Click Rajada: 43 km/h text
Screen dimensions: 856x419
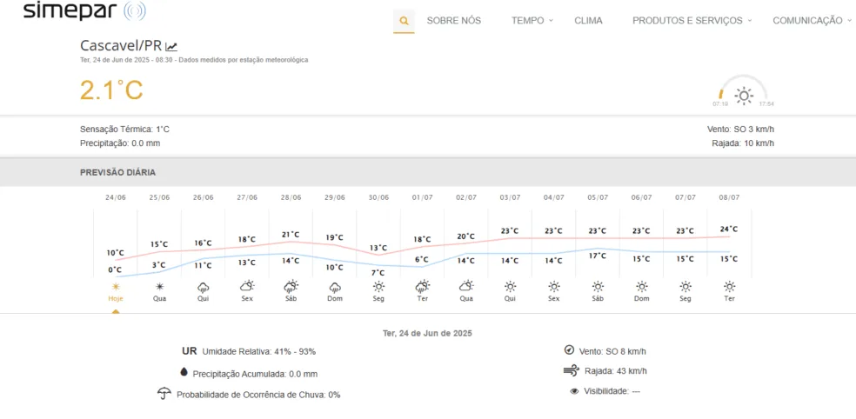616,371
